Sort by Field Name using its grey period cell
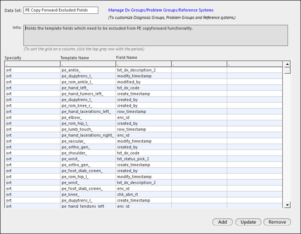Screen dimensions: 301x234 point(143,64)
